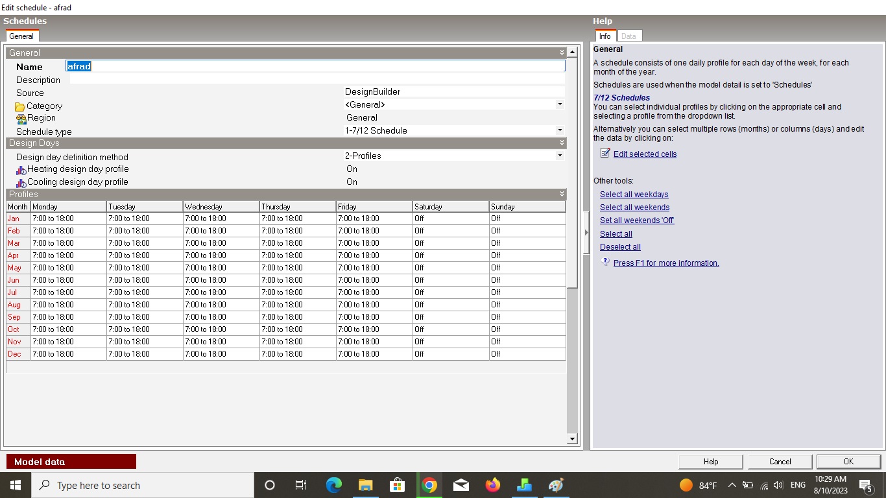Open the notification center icon
886x498 pixels.
tap(865, 485)
